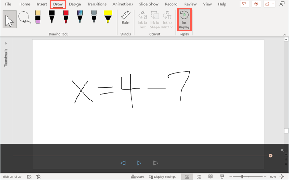
Task: Toggle the Ruler stencil
Action: coord(126,18)
